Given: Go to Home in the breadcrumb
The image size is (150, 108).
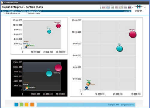Looking at the screenshot, I should [x=4, y=11].
